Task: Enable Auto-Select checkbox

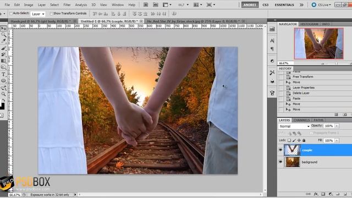Action: pos(11,13)
